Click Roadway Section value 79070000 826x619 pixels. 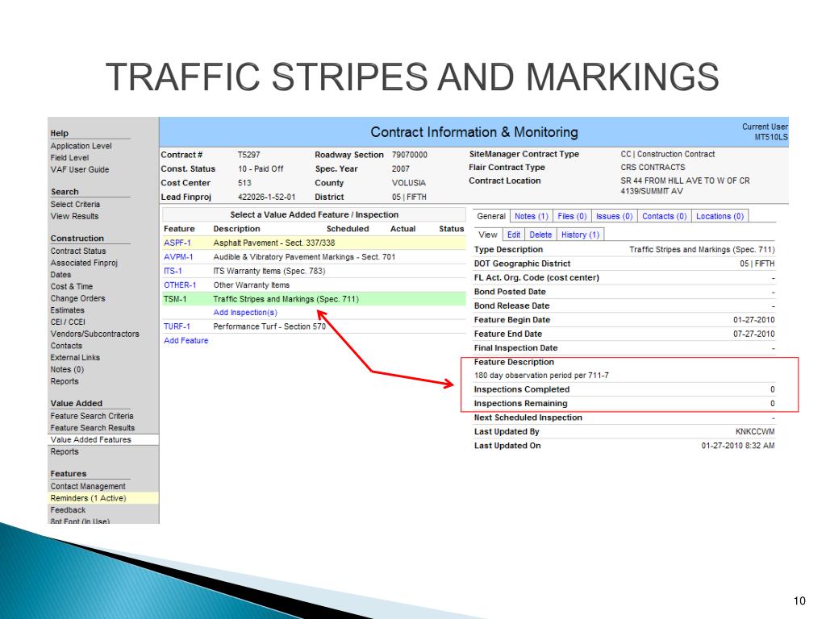(x=409, y=155)
